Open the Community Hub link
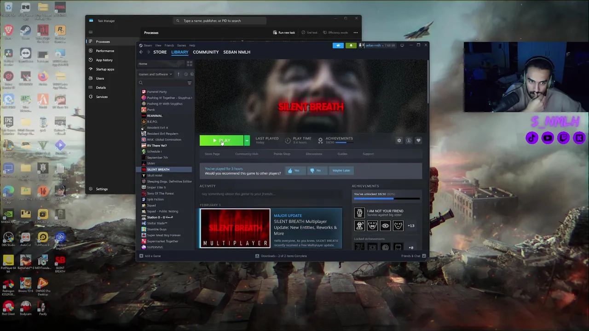 click(247, 154)
